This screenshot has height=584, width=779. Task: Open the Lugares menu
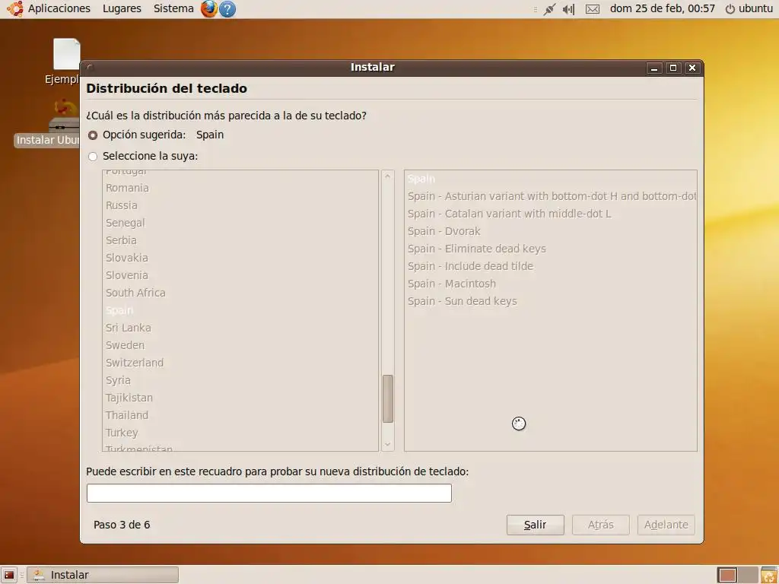[122, 8]
